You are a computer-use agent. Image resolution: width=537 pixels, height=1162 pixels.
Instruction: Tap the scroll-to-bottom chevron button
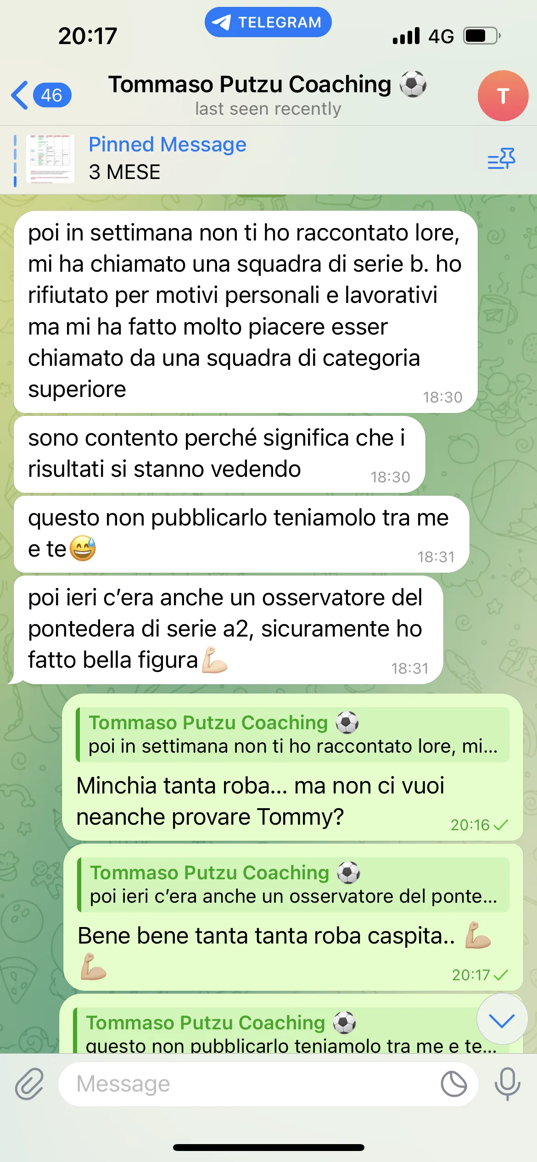[x=502, y=1020]
